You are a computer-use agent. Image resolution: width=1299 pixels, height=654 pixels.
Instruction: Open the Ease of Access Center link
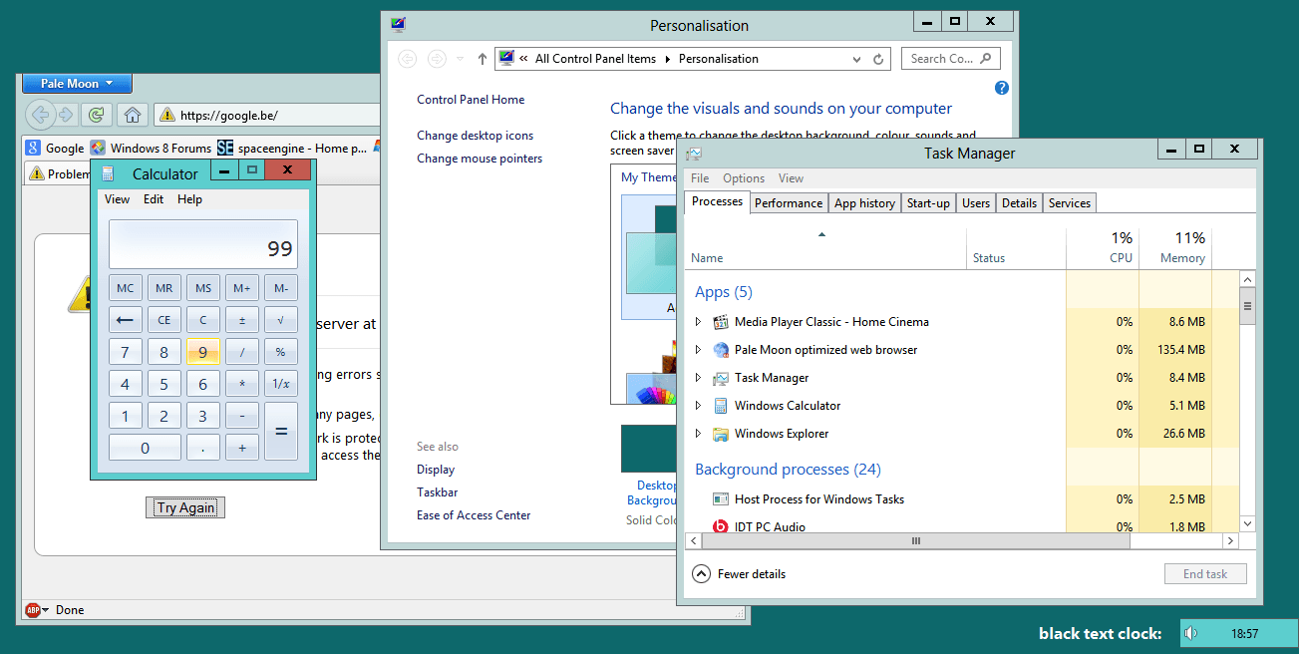[474, 515]
